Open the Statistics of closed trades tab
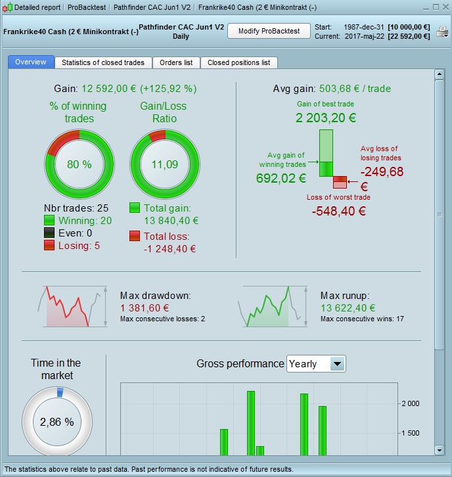The height and width of the screenshot is (477, 452). (103, 62)
